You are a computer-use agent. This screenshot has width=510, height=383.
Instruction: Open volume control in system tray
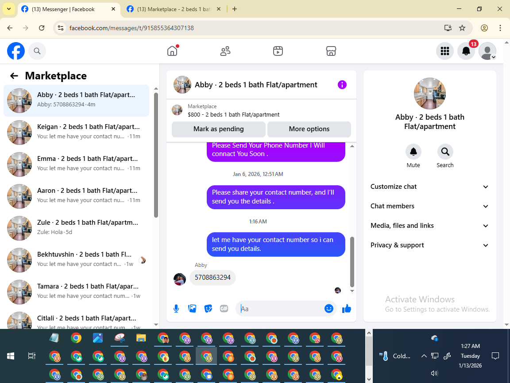pyautogui.click(x=434, y=373)
